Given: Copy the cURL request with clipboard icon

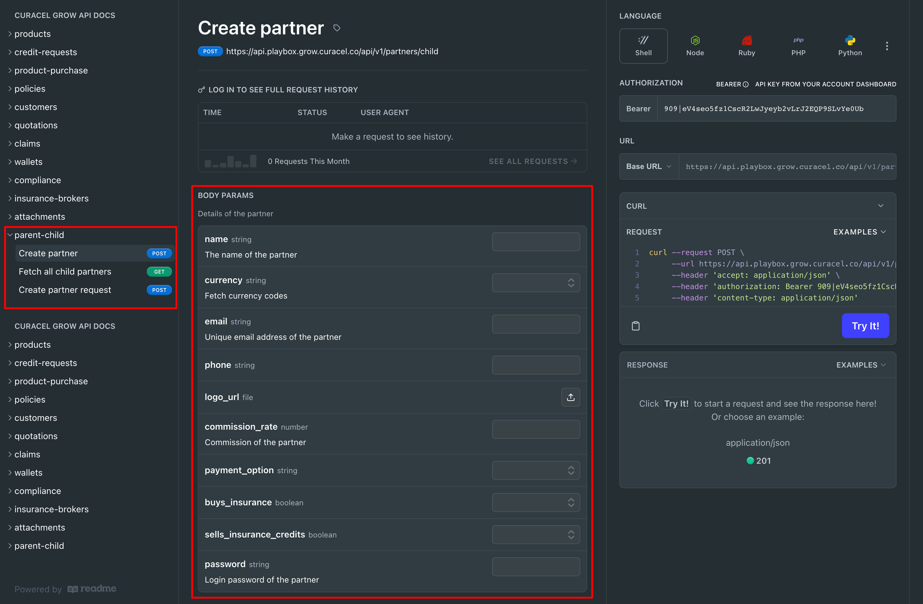Looking at the screenshot, I should pyautogui.click(x=635, y=326).
